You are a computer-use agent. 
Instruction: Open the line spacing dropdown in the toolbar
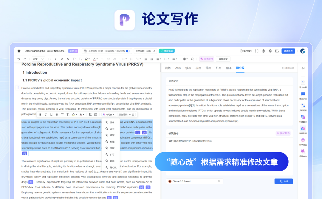(x=167, y=59)
